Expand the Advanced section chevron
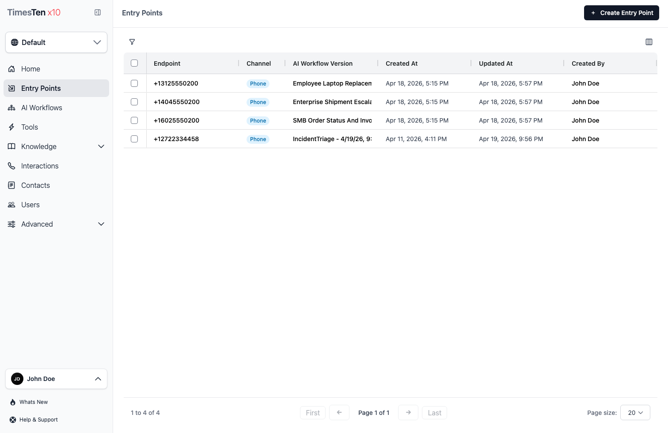Image resolution: width=668 pixels, height=433 pixels. pos(101,224)
